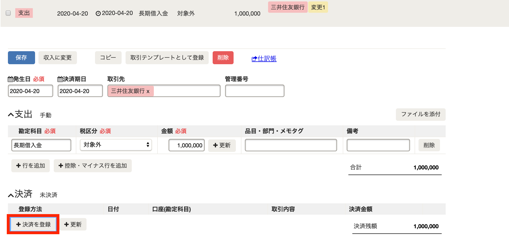Collapse the 支出 section chevron
The image size is (509, 239).
pos(11,115)
